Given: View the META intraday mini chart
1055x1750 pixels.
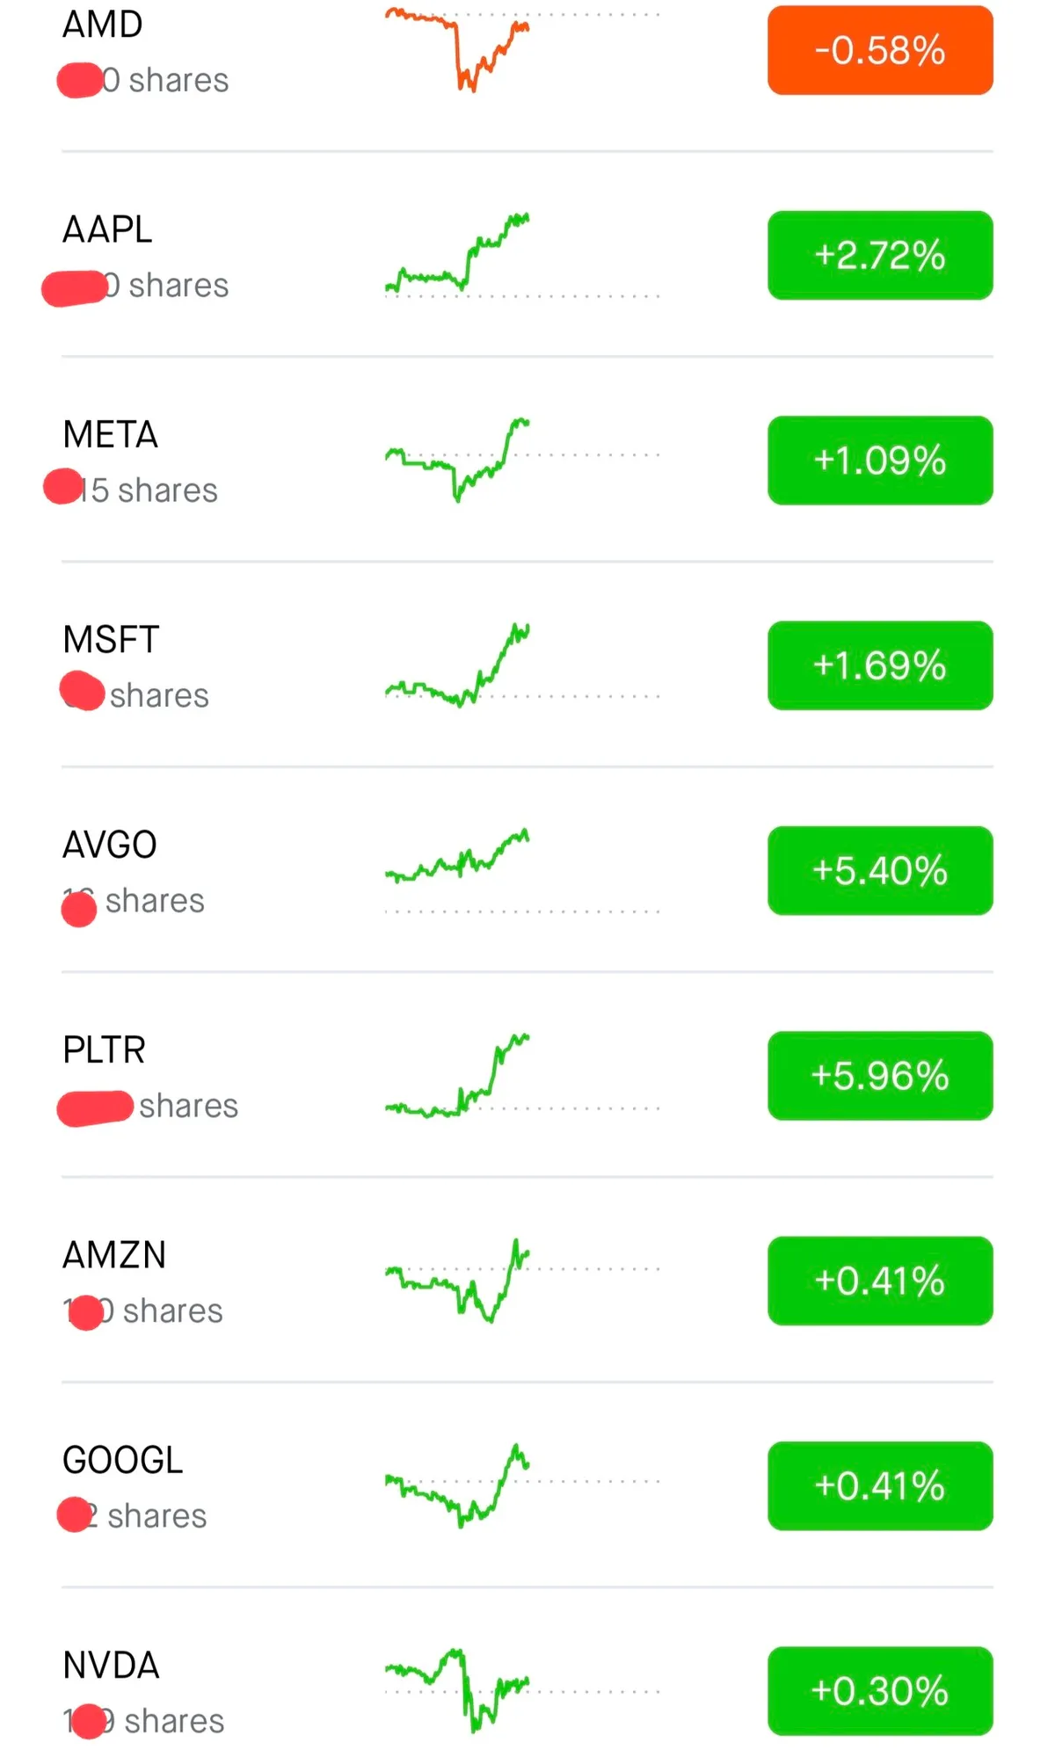Looking at the screenshot, I should point(457,460).
